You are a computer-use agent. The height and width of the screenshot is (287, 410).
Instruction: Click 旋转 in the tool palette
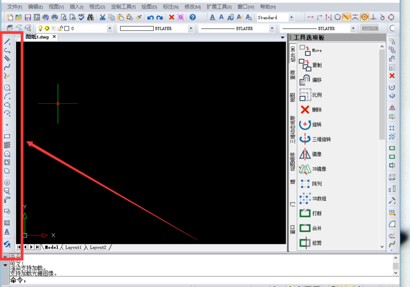tap(311, 125)
